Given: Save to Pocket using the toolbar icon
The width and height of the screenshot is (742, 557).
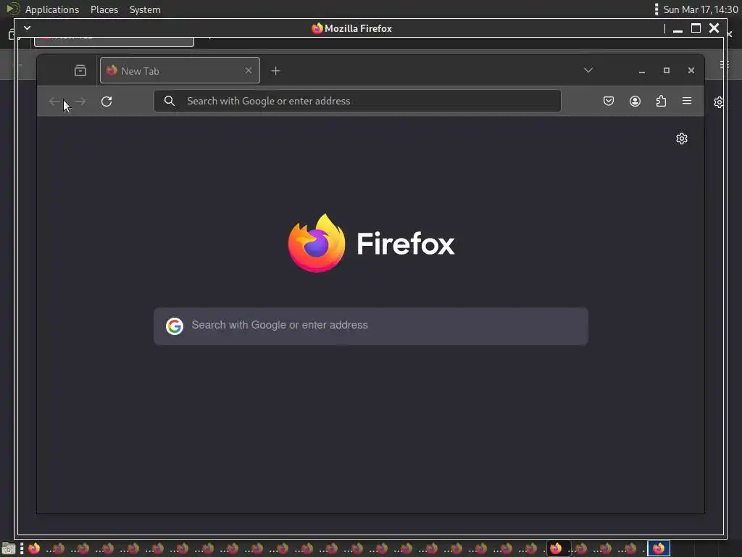Looking at the screenshot, I should (609, 101).
